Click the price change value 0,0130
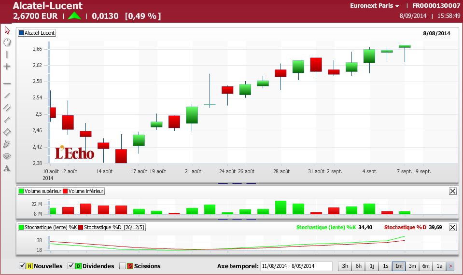This screenshot has height=275, width=463. point(105,16)
